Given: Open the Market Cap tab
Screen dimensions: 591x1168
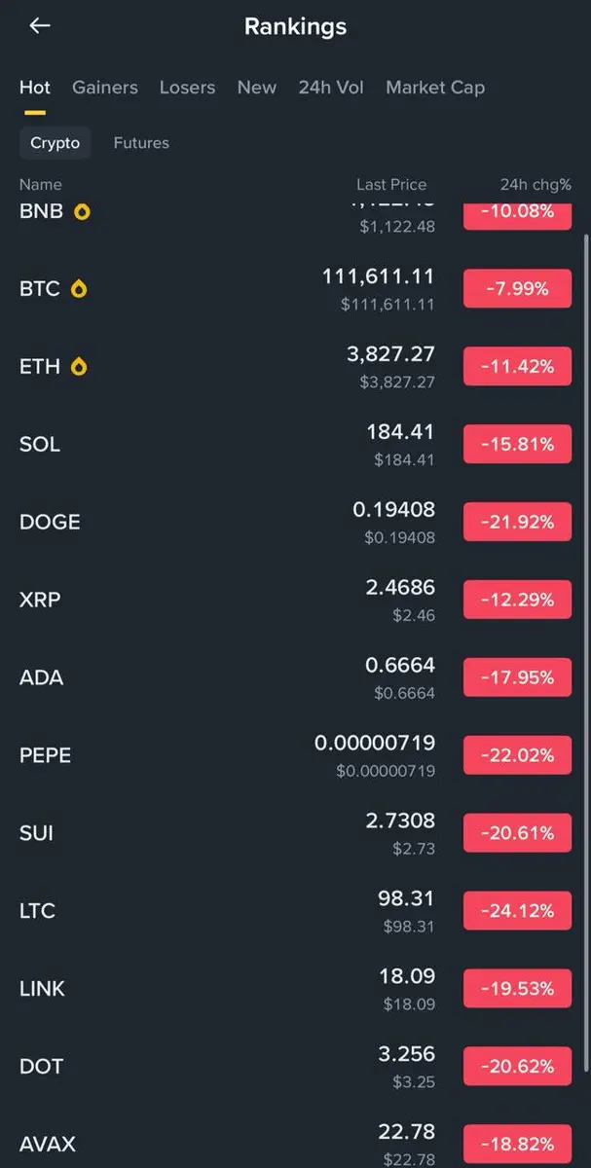Looking at the screenshot, I should point(435,88).
